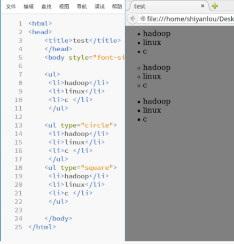Click the </ul> closing tag on line 11

[58, 108]
